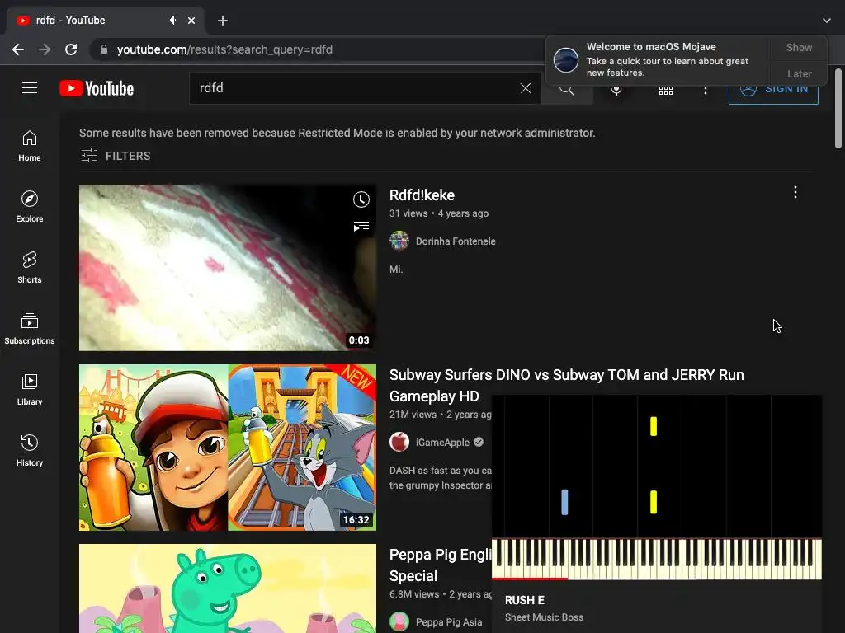Open iGameApple channel name
The height and width of the screenshot is (633, 845).
click(442, 443)
